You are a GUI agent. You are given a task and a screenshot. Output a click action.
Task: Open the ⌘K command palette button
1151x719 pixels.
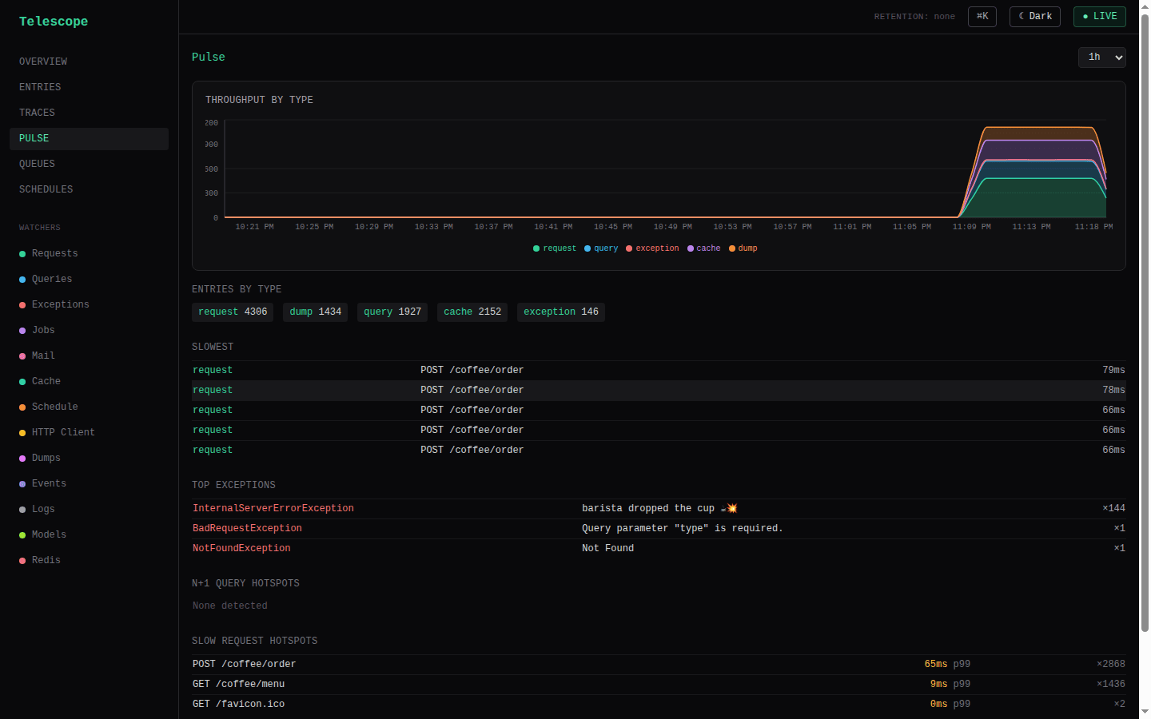[982, 17]
